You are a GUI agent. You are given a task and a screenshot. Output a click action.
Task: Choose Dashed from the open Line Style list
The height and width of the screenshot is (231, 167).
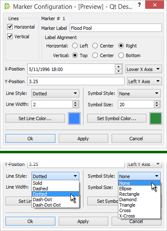(55, 189)
